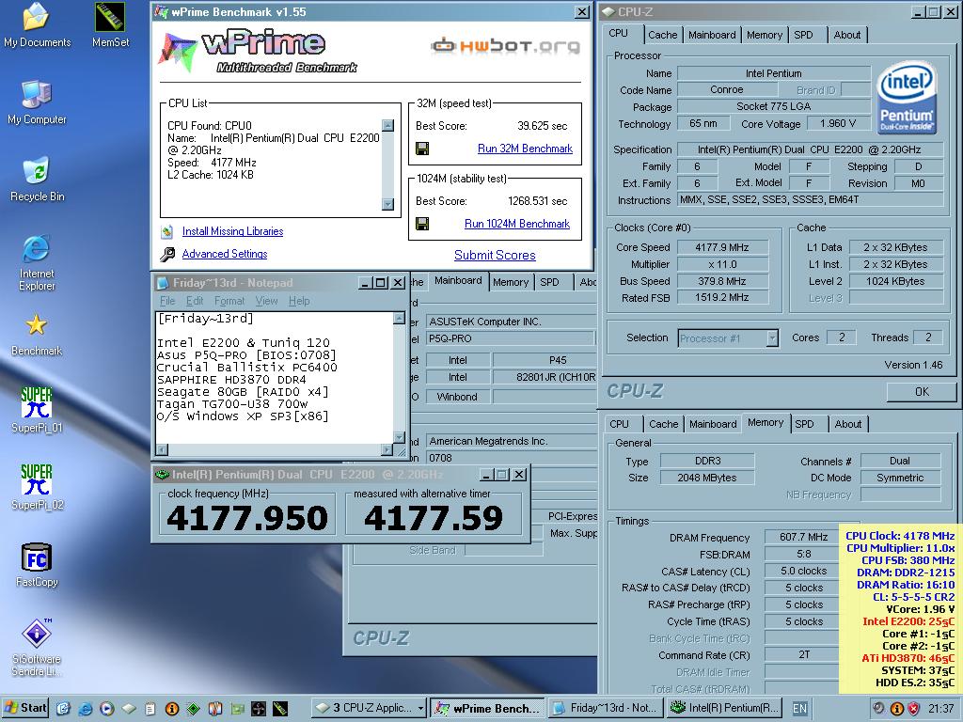The height and width of the screenshot is (722, 963).
Task: Click the orange info tray icon
Action: (896, 709)
